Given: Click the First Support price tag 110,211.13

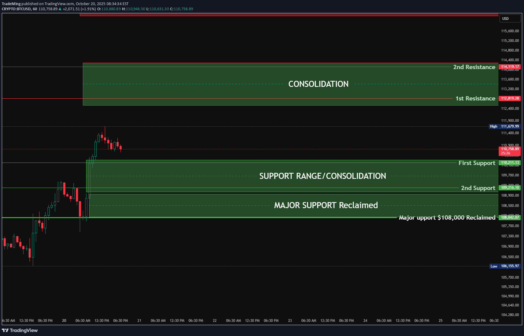Looking at the screenshot, I should (510, 163).
